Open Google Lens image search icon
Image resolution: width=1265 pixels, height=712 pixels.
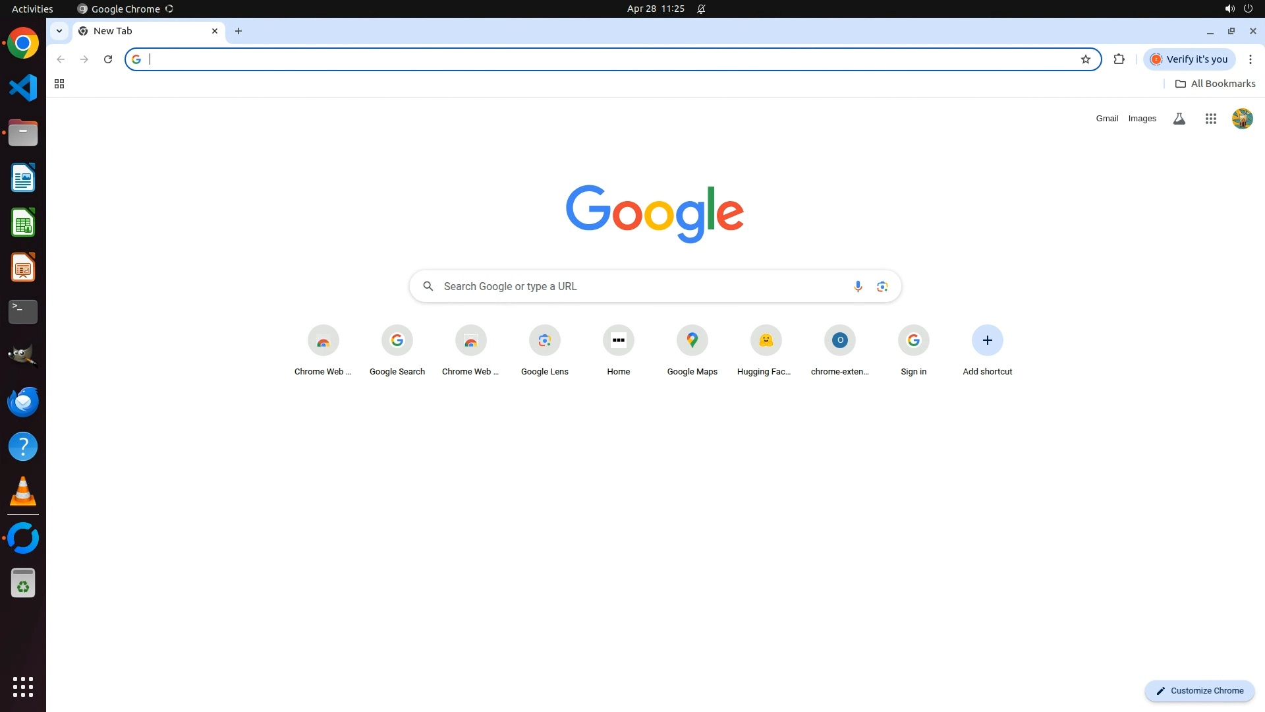pyautogui.click(x=882, y=286)
